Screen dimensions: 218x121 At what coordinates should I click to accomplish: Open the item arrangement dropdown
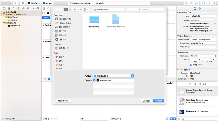(86, 9)
